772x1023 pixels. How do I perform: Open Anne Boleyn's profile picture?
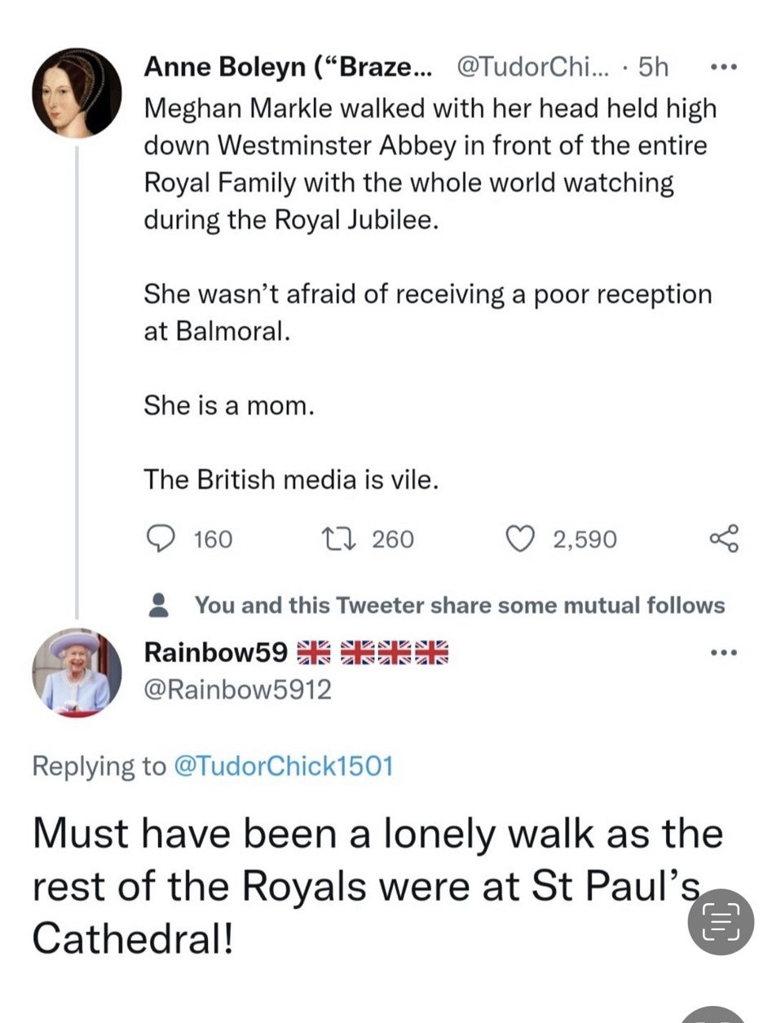77,93
